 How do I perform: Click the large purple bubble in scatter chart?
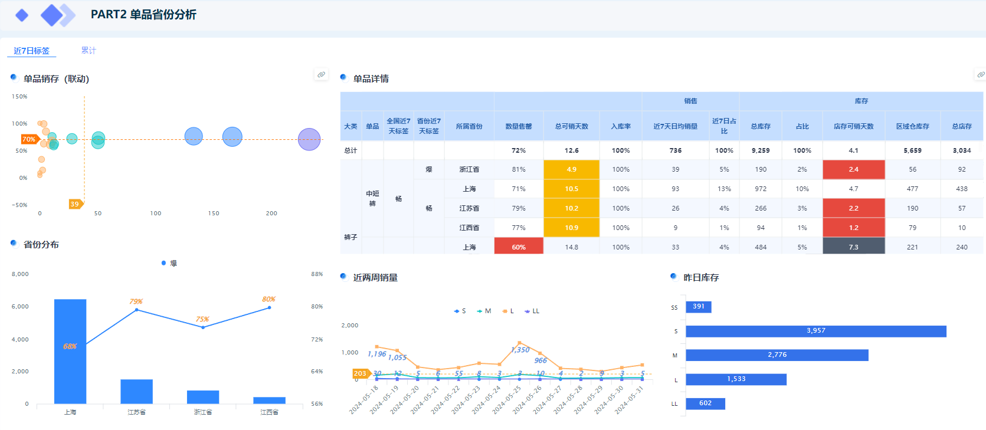(x=309, y=139)
